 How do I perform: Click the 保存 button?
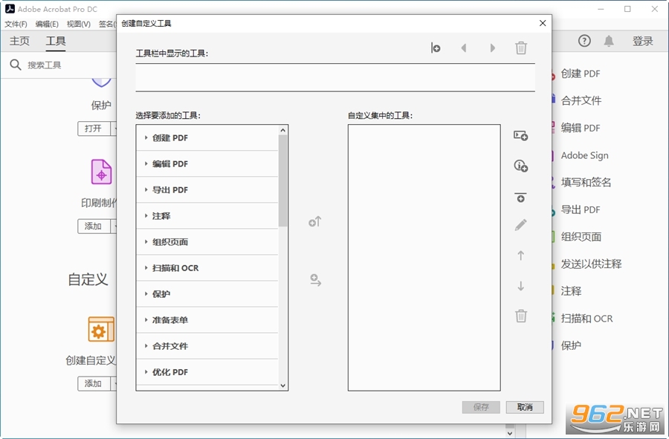(x=481, y=407)
